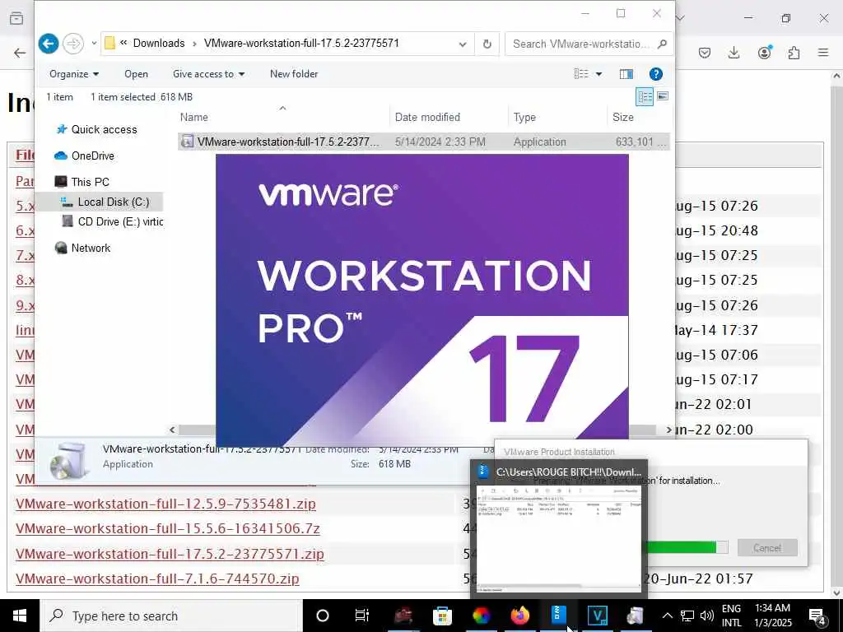Click the network status tray icon
Screen dimensions: 843x632
click(x=687, y=616)
